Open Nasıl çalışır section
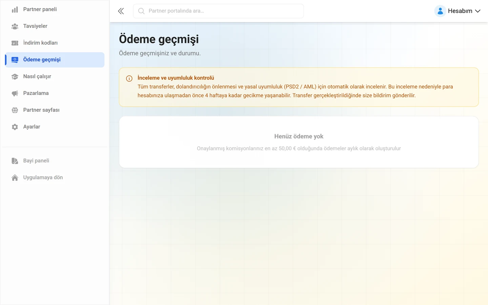Image resolution: width=488 pixels, height=305 pixels. [55, 77]
